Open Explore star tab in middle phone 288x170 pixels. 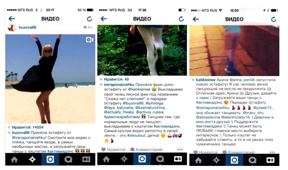tap(124, 159)
